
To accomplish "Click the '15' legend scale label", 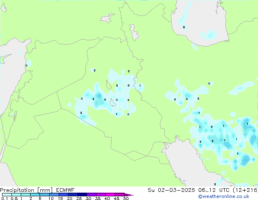I will (60, 198).
